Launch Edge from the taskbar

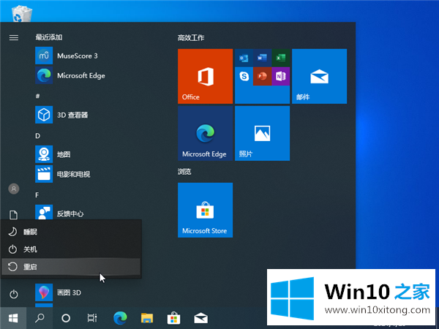click(x=120, y=318)
